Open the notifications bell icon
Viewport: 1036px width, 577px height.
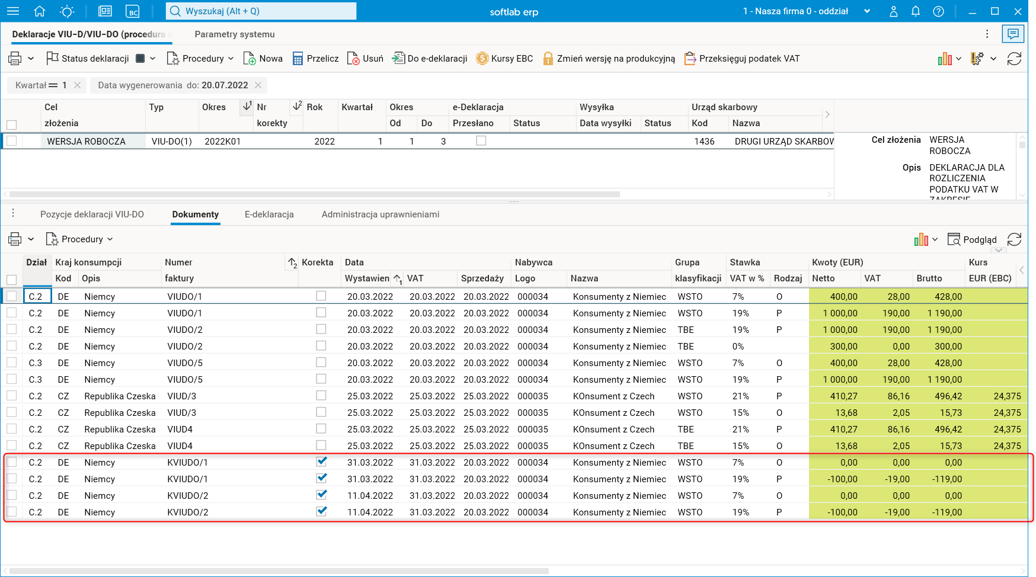click(x=916, y=11)
